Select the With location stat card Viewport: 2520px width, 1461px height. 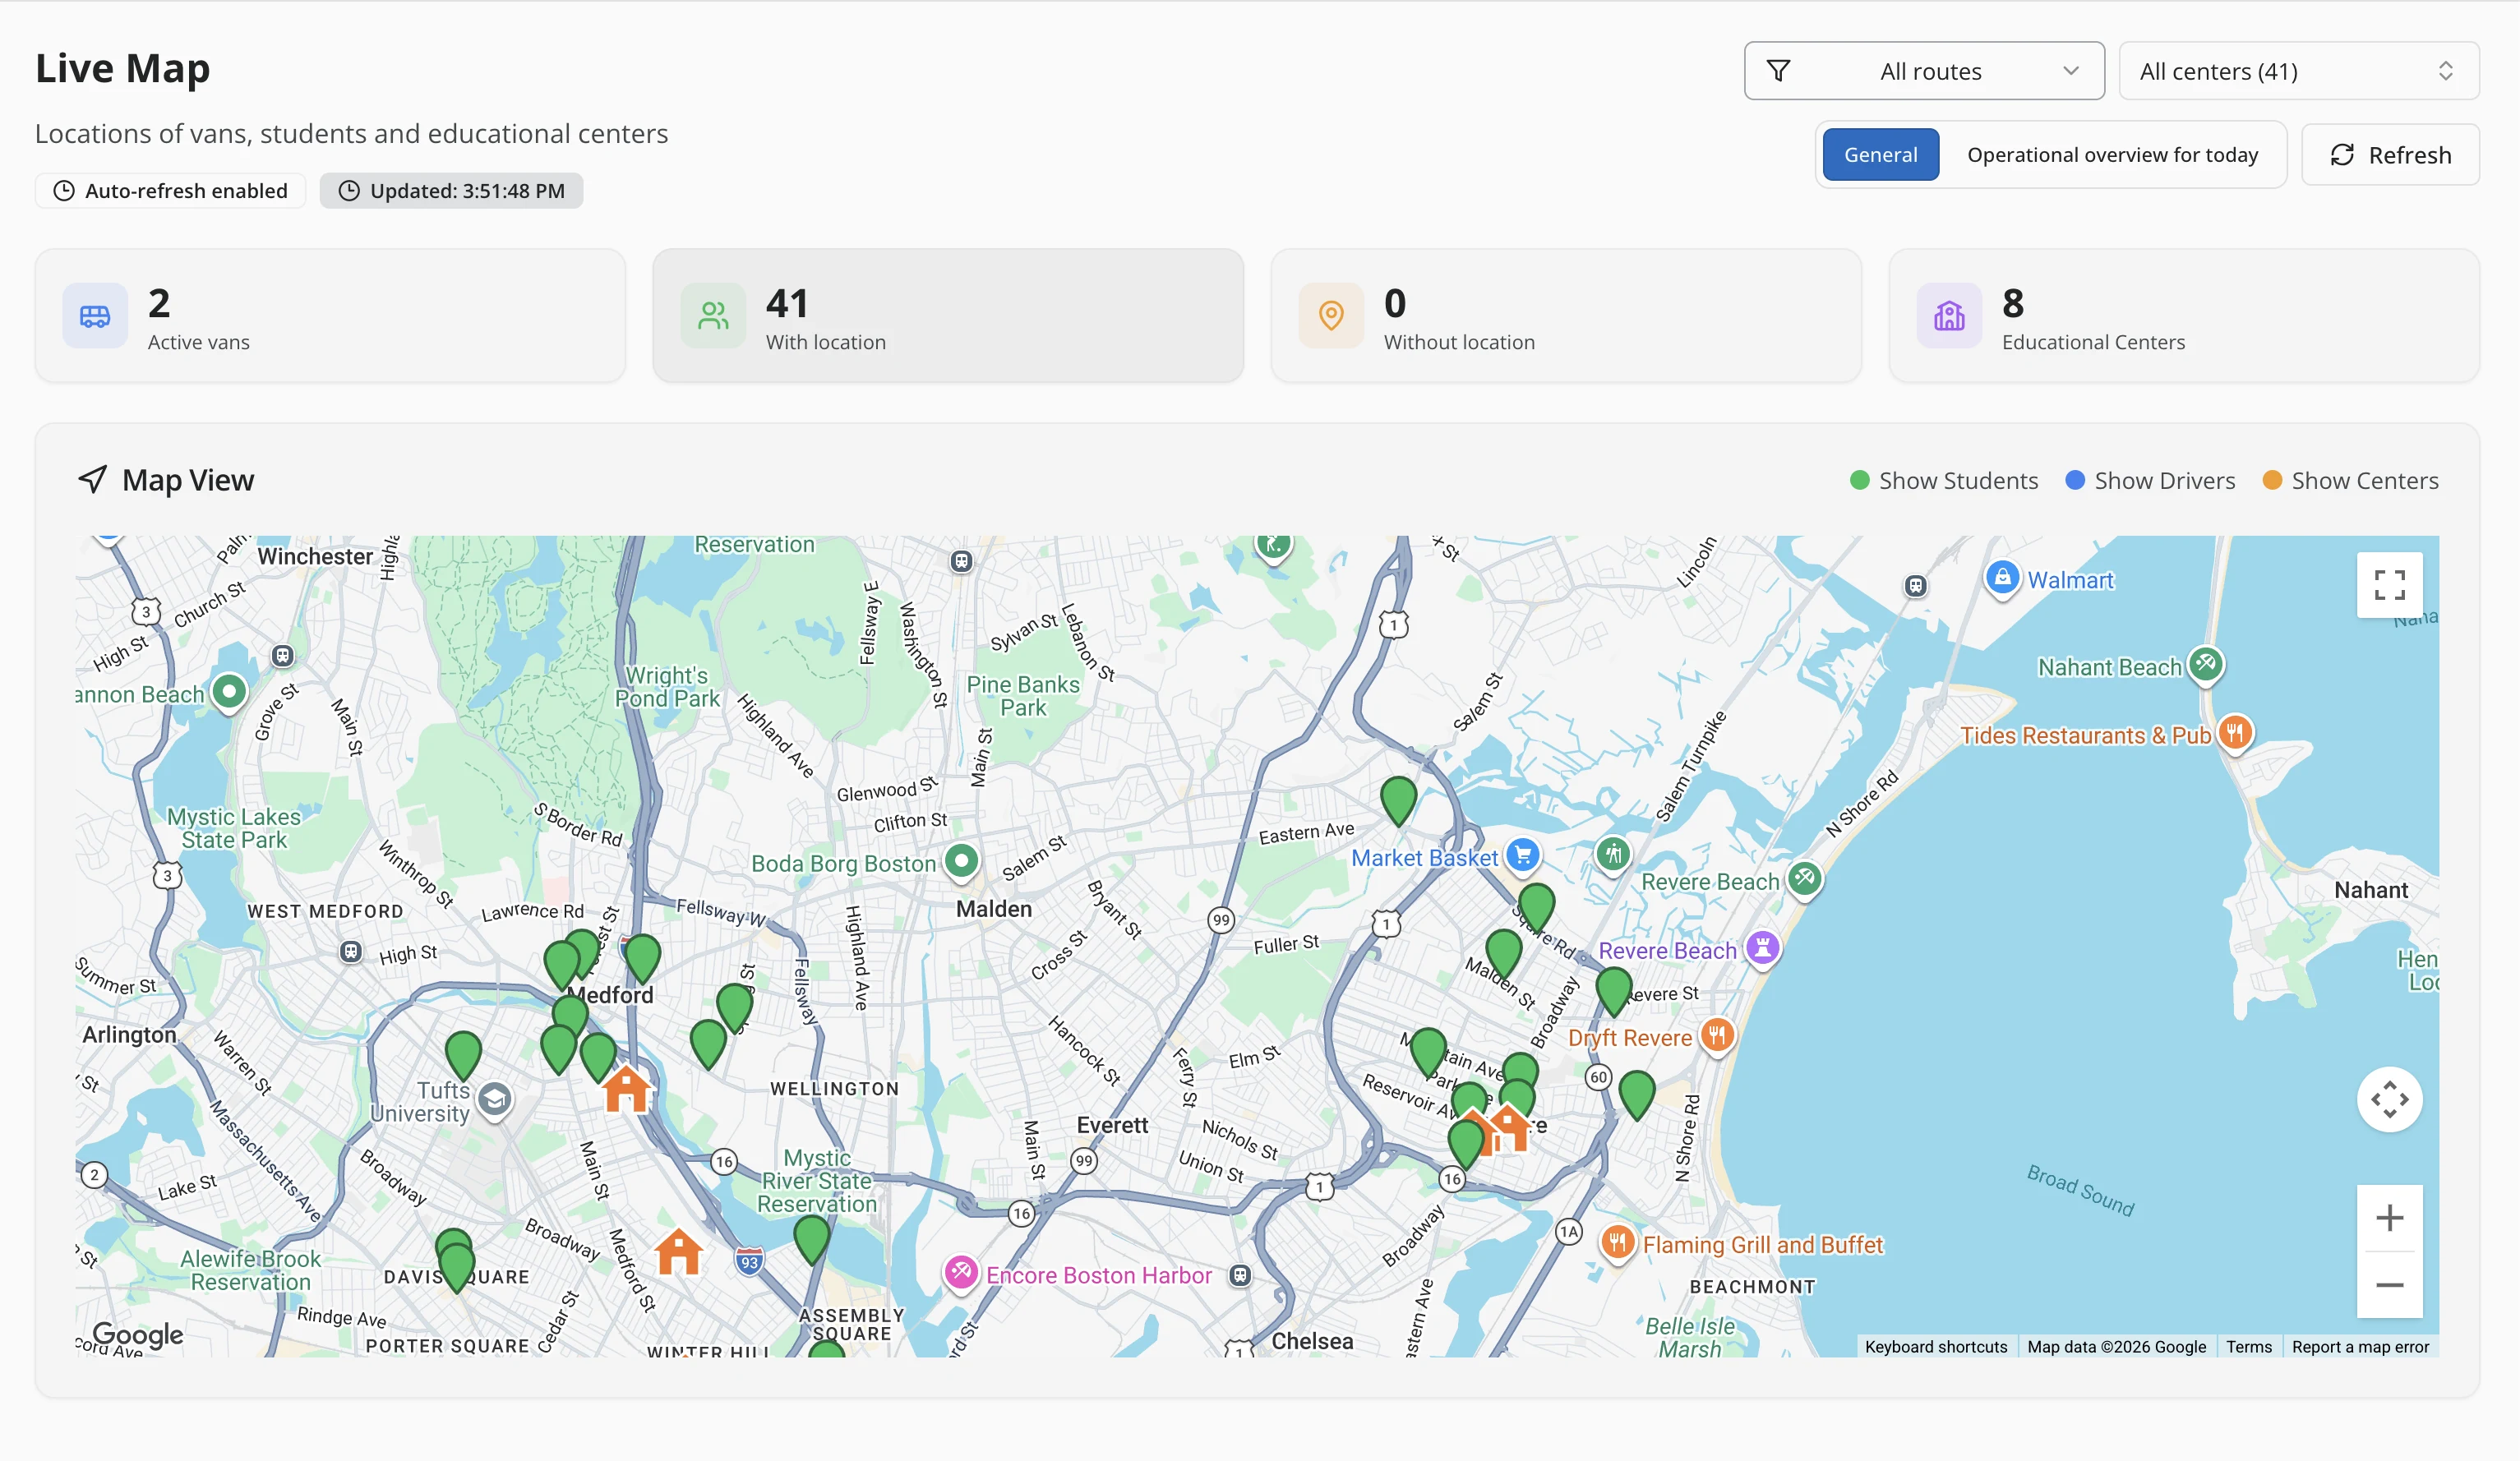click(948, 316)
